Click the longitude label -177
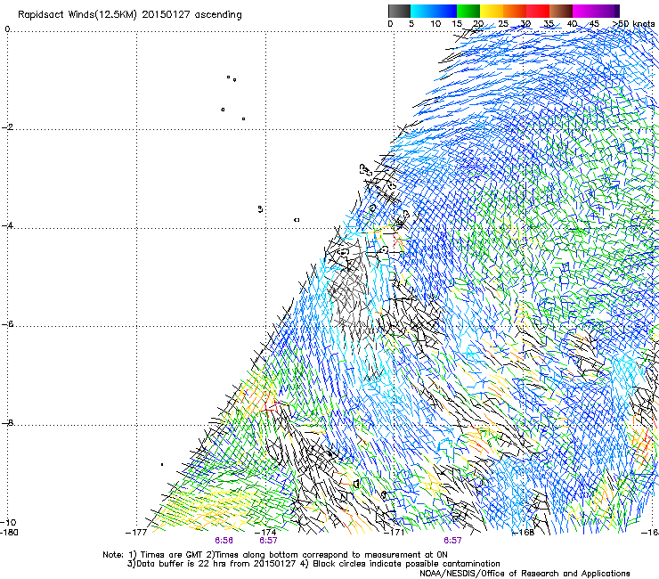The width and height of the screenshot is (659, 579). (x=136, y=533)
